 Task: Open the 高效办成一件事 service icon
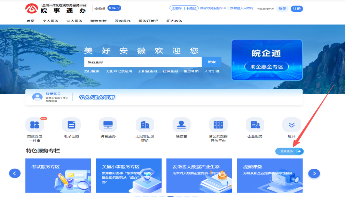[x=35, y=125]
